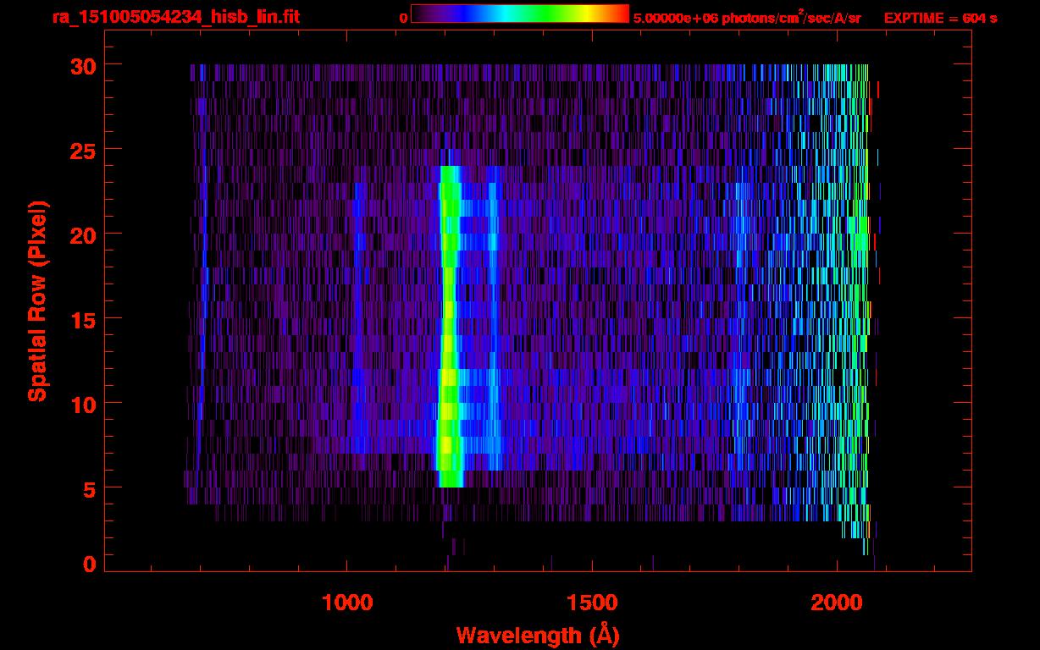Image resolution: width=1040 pixels, height=650 pixels.
Task: Click the 2000 wavelength tick label
Action: [x=837, y=603]
